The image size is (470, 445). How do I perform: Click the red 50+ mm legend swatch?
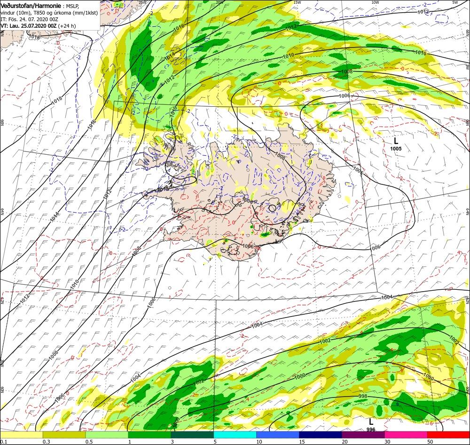pyautogui.click(x=449, y=435)
